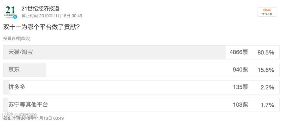The height and width of the screenshot is (121, 282).
Task: Click the 80.5% percentage label
Action: [x=266, y=53]
